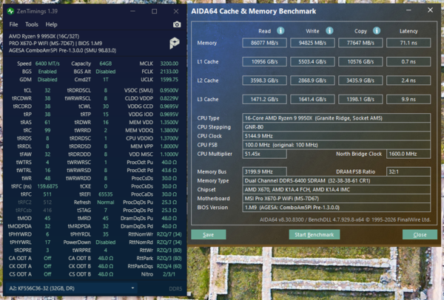Click the Nitro value 2/3/1
This screenshot has height=300, width=444.
tap(169, 274)
